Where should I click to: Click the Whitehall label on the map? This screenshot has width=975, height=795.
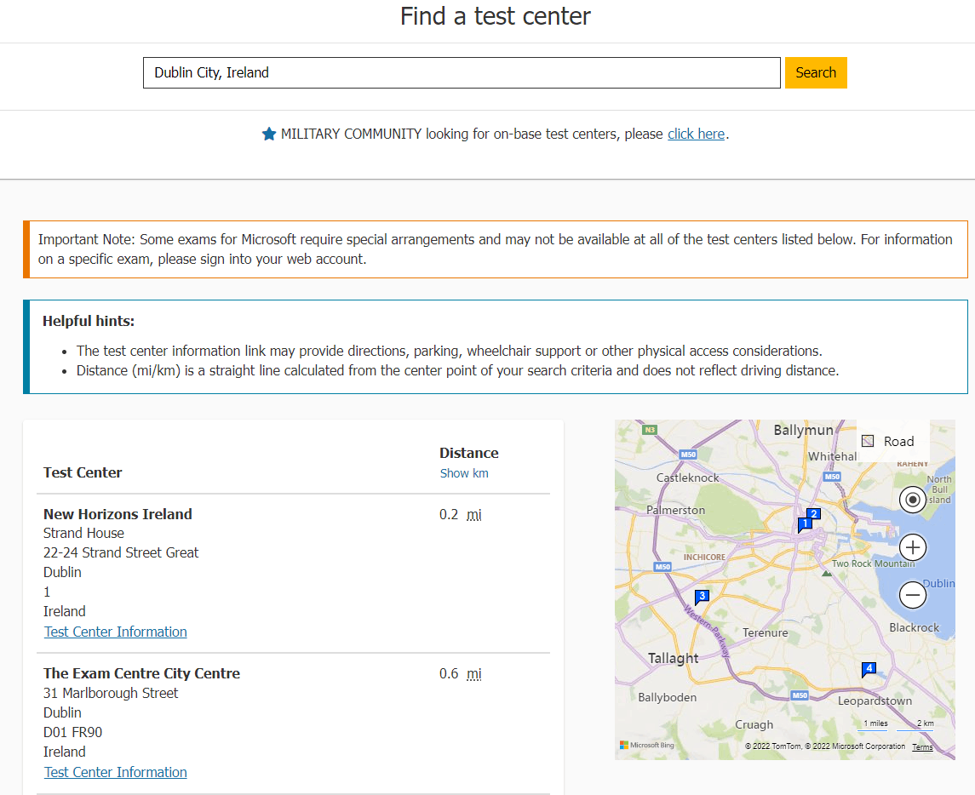pos(832,456)
